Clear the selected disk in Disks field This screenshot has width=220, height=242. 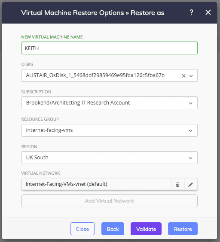[x=183, y=76]
